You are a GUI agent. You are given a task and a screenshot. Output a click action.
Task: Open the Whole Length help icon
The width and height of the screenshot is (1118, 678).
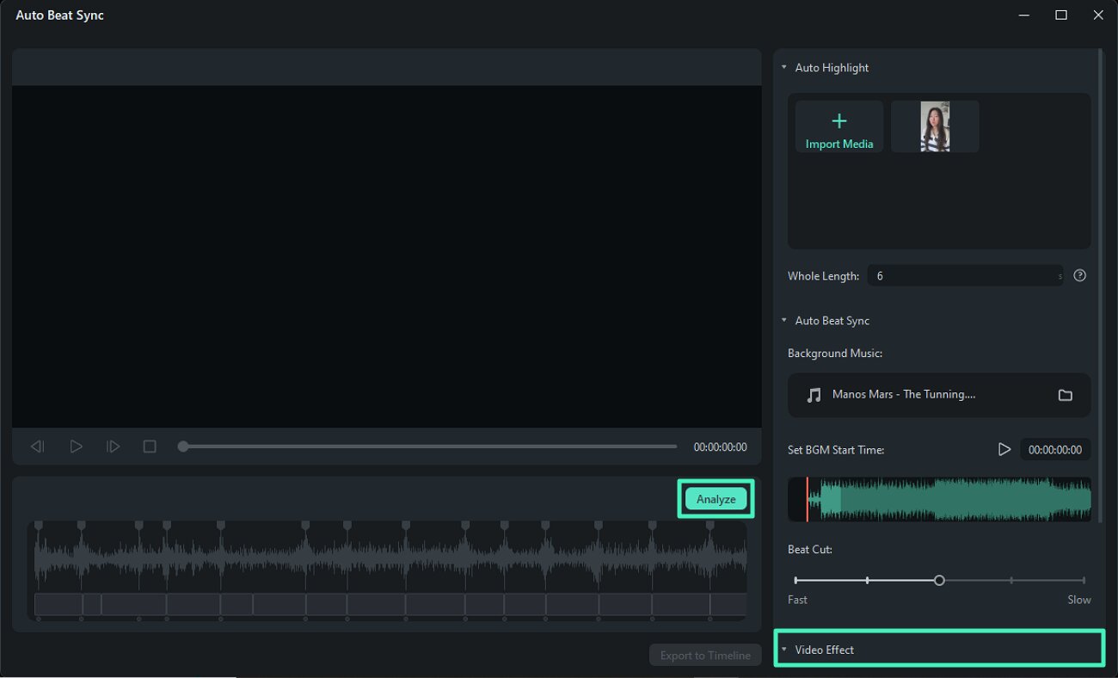[1080, 276]
